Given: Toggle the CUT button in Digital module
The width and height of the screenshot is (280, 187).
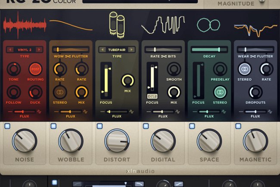Looking at the screenshot, I should [x=152, y=97].
